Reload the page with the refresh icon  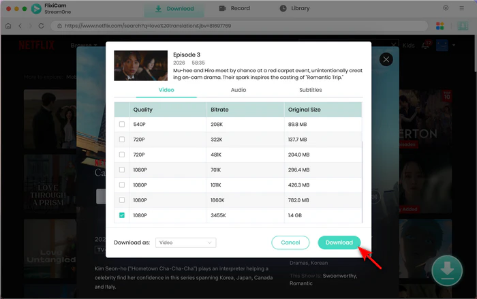pyautogui.click(x=42, y=26)
